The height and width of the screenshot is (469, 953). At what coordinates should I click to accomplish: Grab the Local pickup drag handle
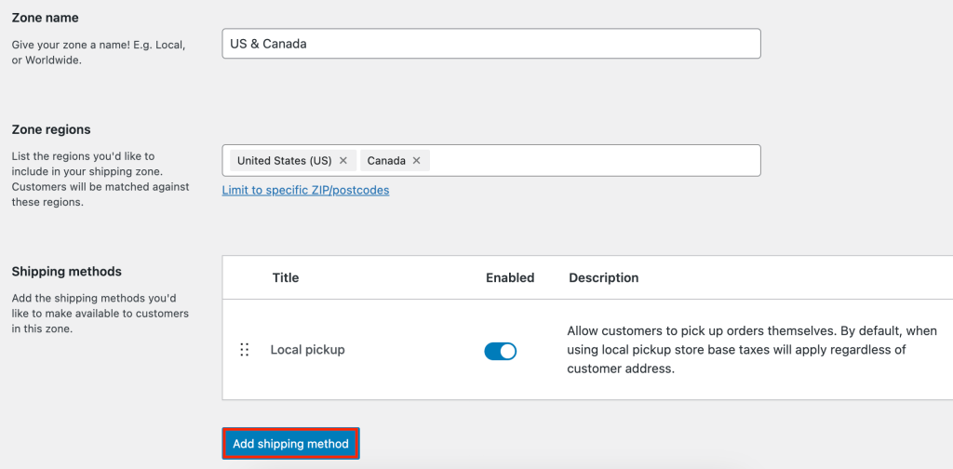coord(245,350)
